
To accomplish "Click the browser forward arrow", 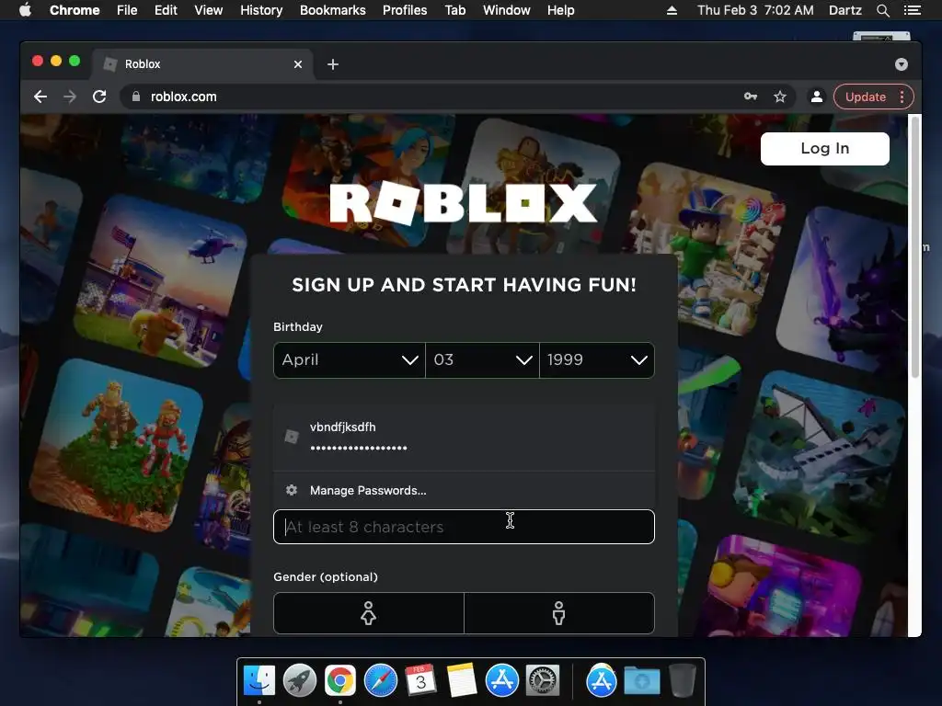I will pyautogui.click(x=70, y=97).
